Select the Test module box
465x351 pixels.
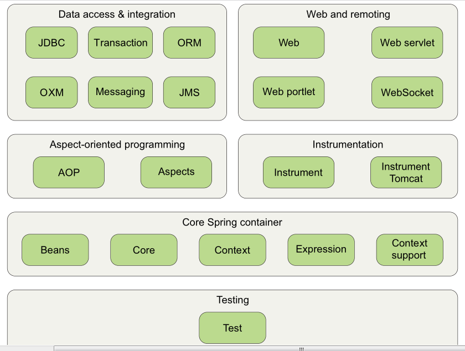[232, 328]
